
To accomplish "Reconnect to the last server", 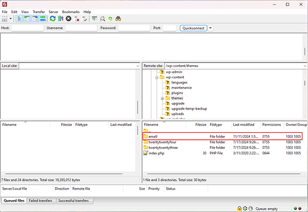I will pos(85,18).
